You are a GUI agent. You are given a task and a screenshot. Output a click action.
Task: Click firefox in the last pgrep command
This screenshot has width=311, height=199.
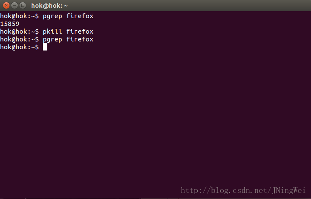(80, 39)
